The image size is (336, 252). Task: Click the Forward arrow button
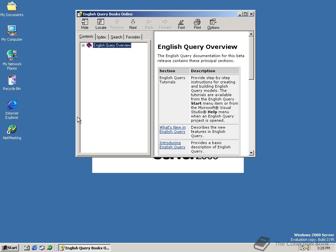pyautogui.click(x=165, y=24)
